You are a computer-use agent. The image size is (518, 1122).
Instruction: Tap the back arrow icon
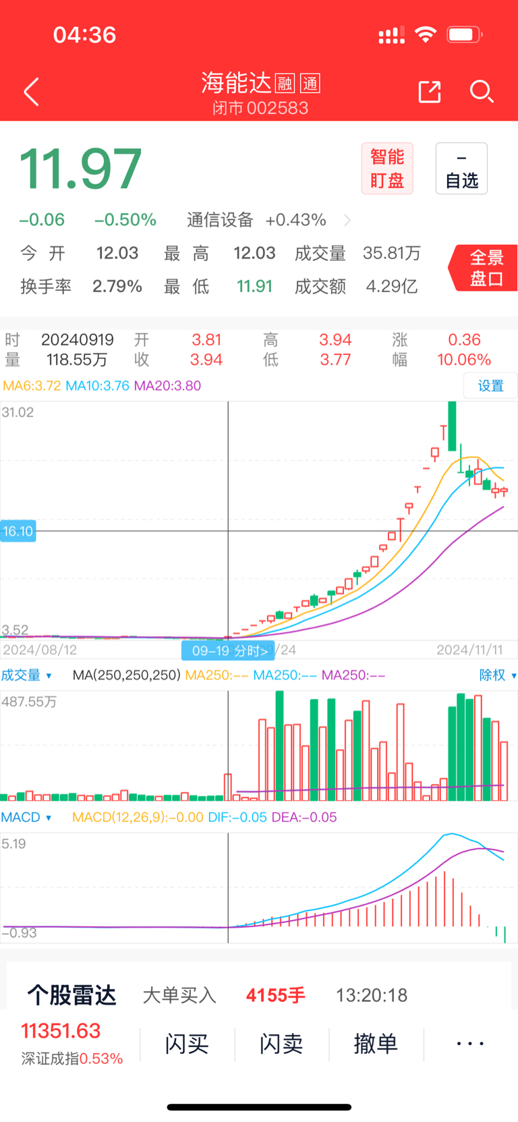31,92
